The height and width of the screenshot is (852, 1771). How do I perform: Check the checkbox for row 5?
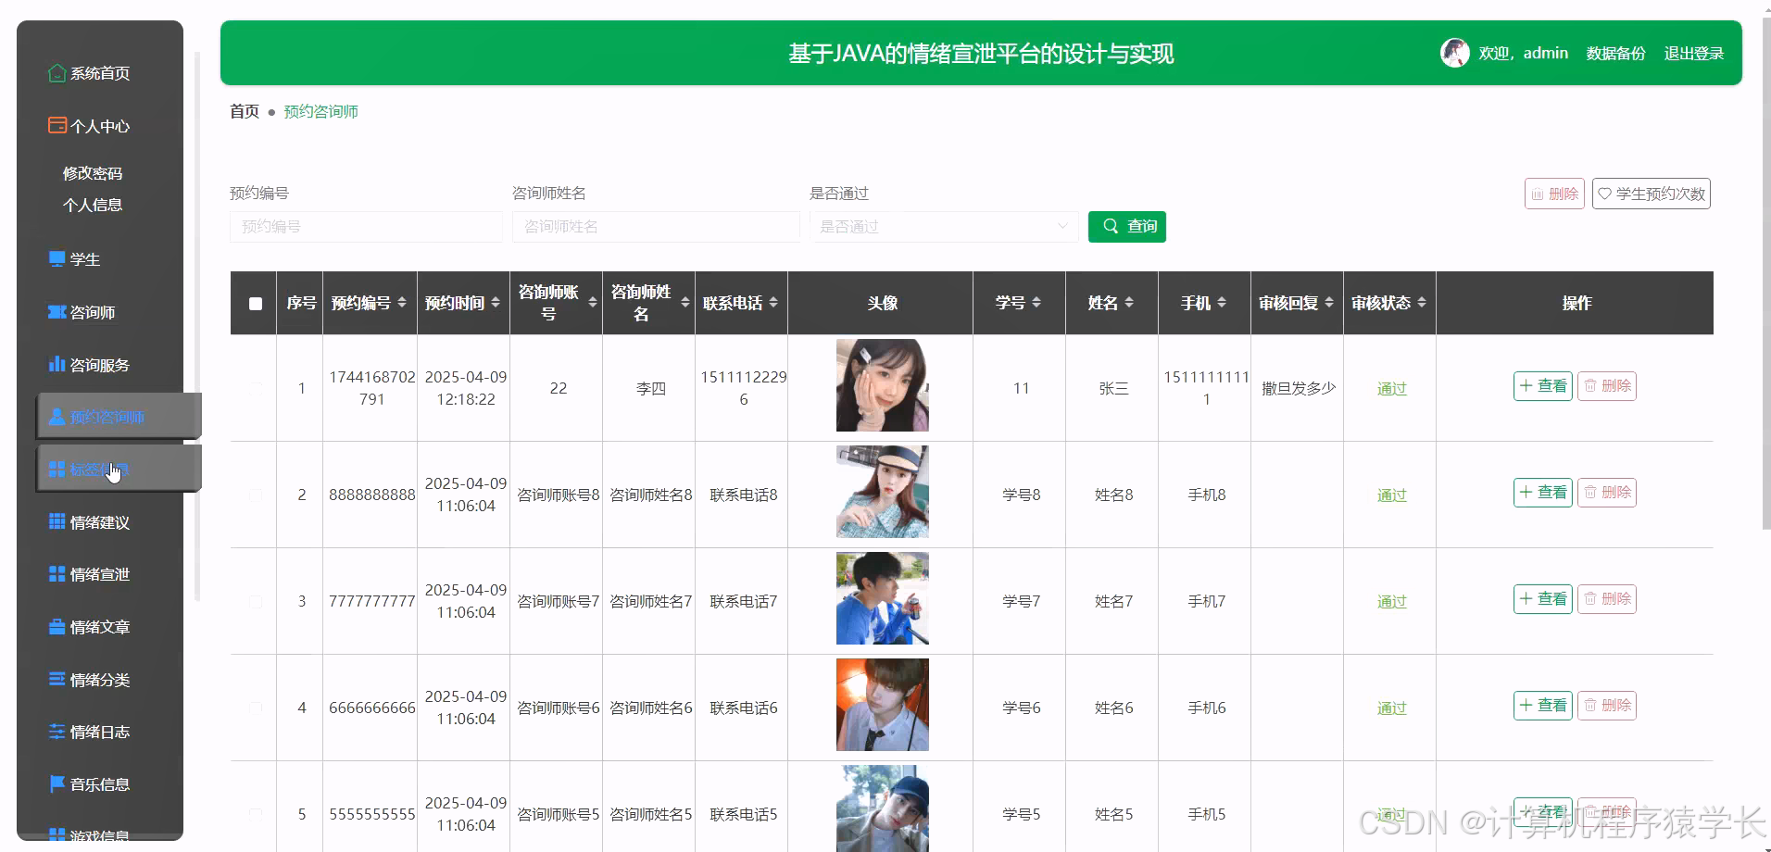256,814
